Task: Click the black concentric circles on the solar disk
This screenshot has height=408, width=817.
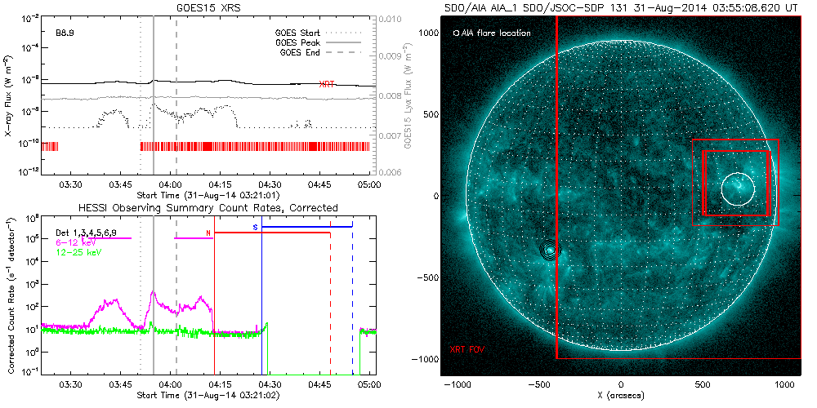Action: (549, 251)
